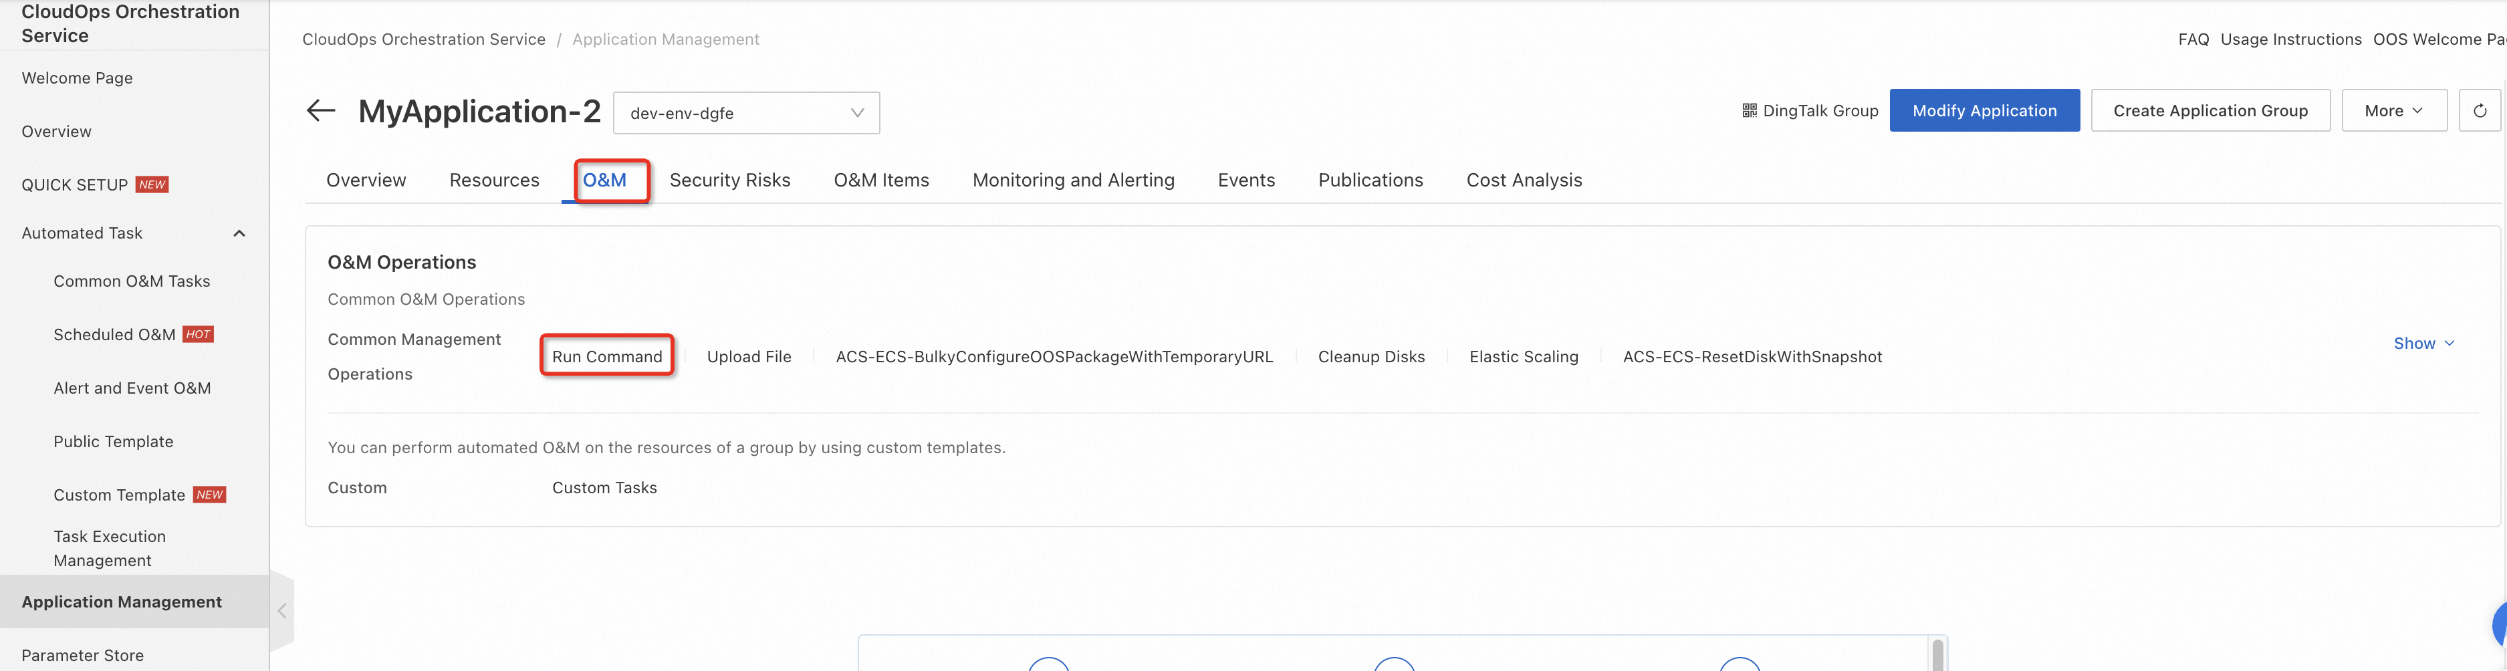The height and width of the screenshot is (671, 2507).
Task: Go to Monitoring and Alerting tab
Action: click(1074, 180)
